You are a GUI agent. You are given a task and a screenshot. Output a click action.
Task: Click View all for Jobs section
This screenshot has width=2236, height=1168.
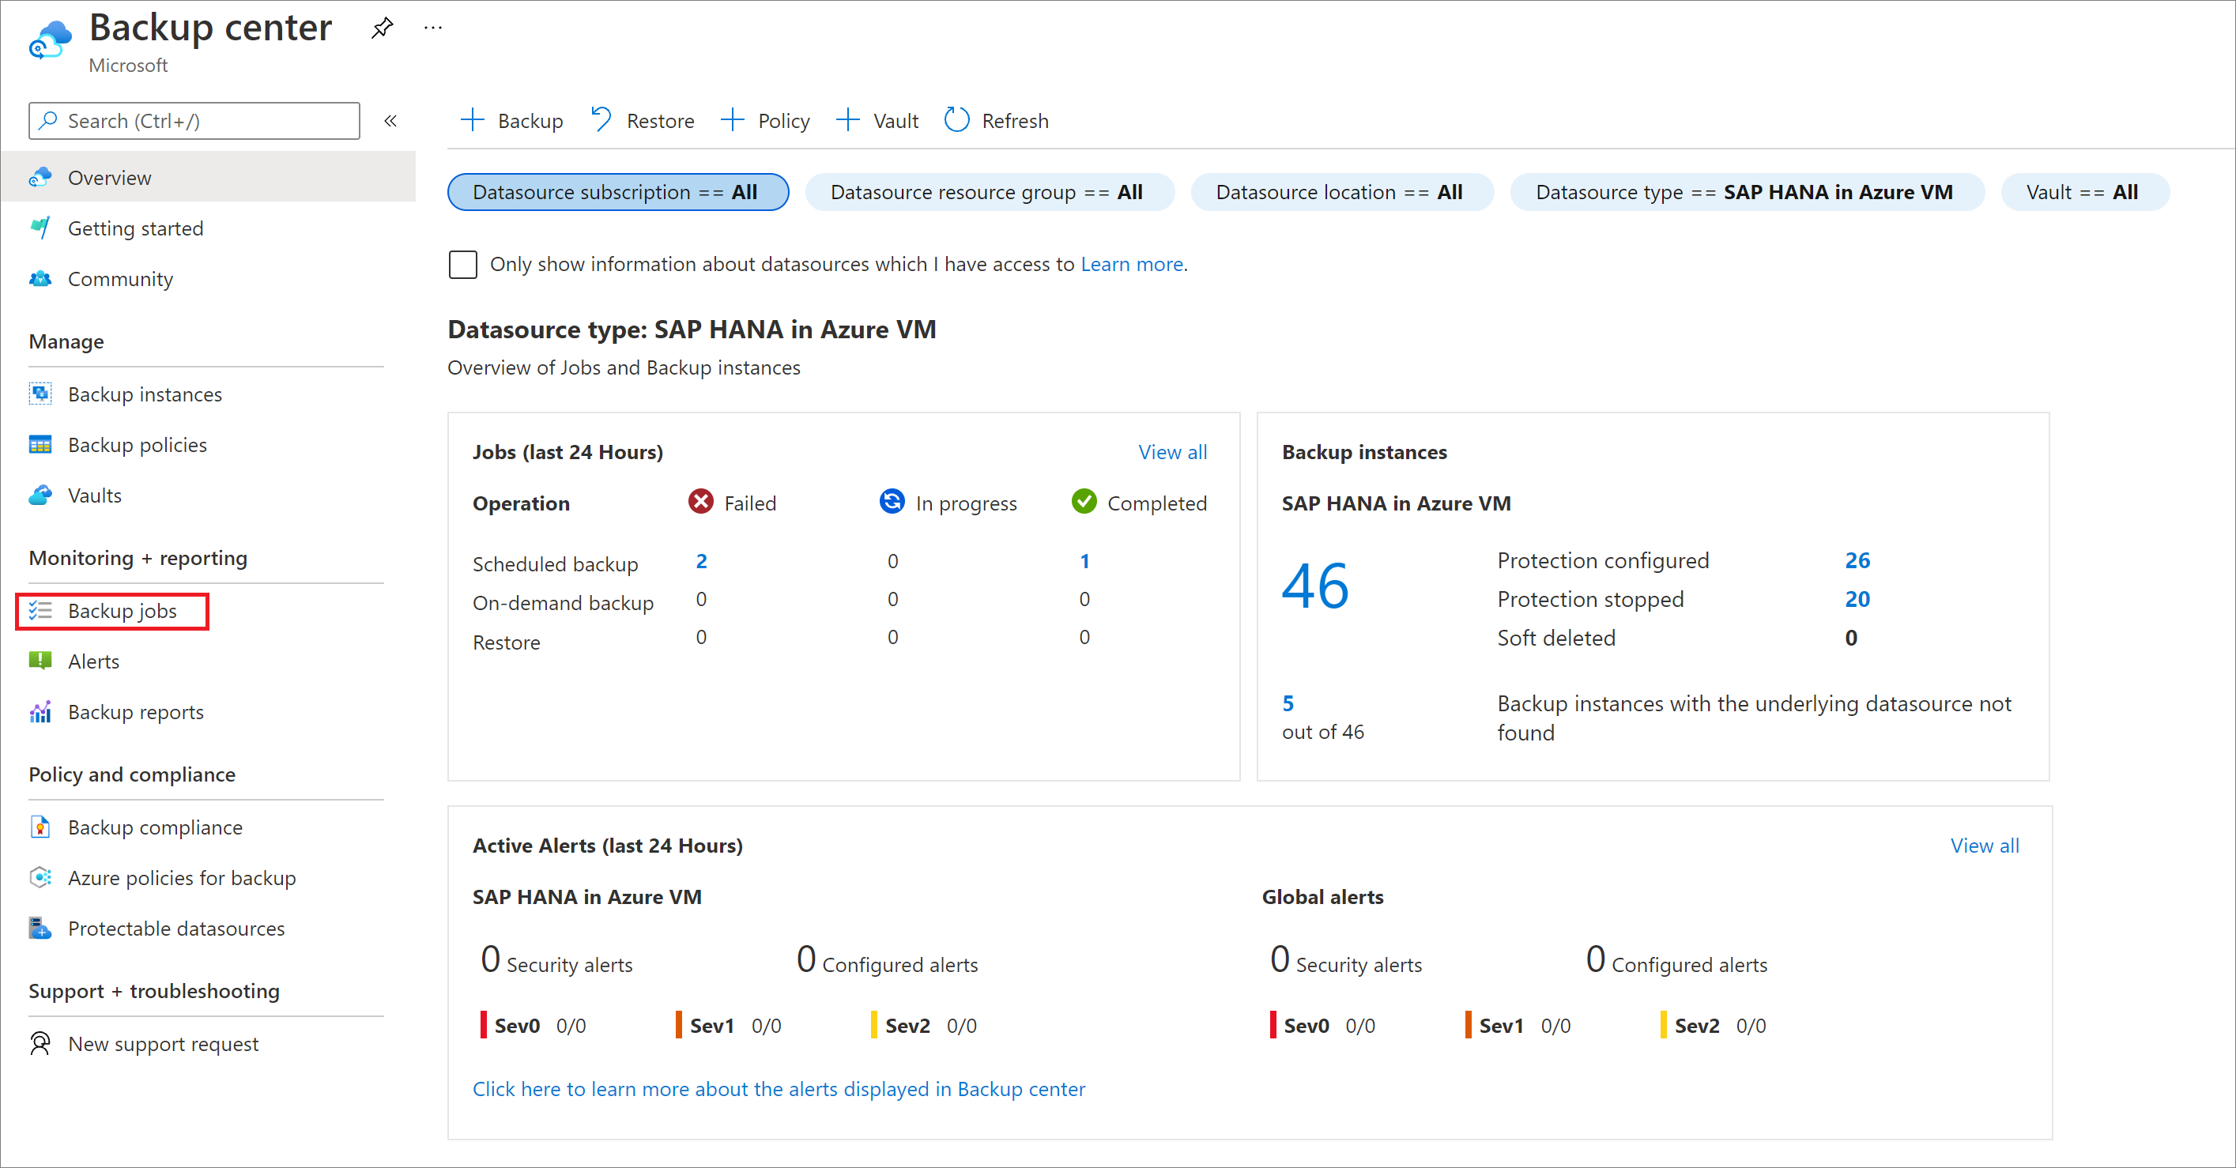click(1173, 452)
